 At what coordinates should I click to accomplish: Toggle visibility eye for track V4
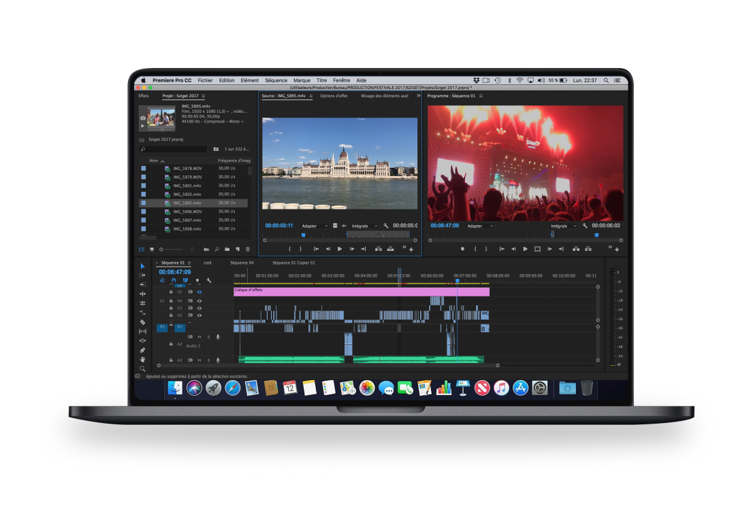point(200,301)
